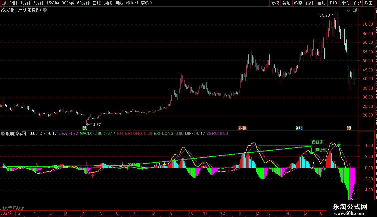Click the DEA: -4.72 value
This screenshot has height=217, width=377.
pyautogui.click(x=68, y=134)
